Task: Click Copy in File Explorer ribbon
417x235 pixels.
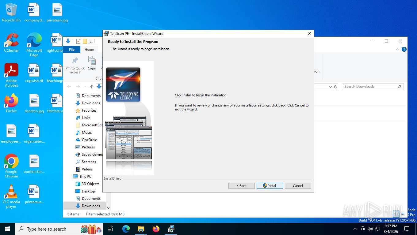Action: click(x=92, y=63)
